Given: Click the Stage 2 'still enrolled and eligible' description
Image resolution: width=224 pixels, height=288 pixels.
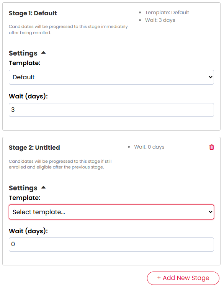Looking at the screenshot, I should point(60,164).
